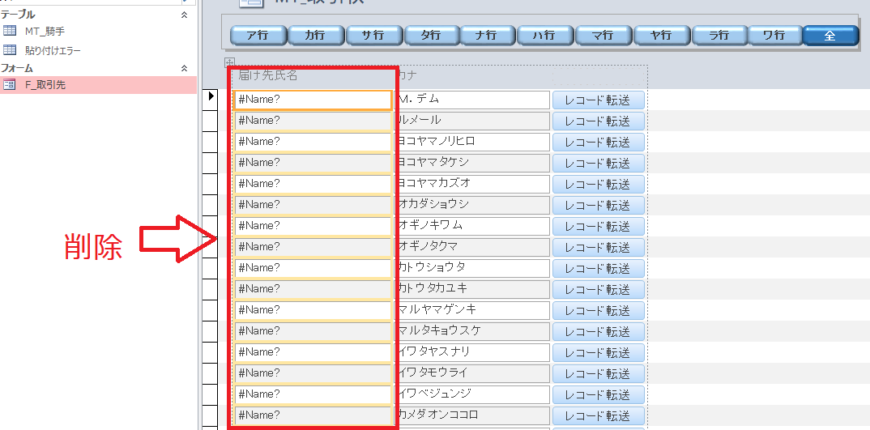Image resolution: width=870 pixels, height=430 pixels.
Task: Collapse the テーブル group
Action: click(184, 15)
